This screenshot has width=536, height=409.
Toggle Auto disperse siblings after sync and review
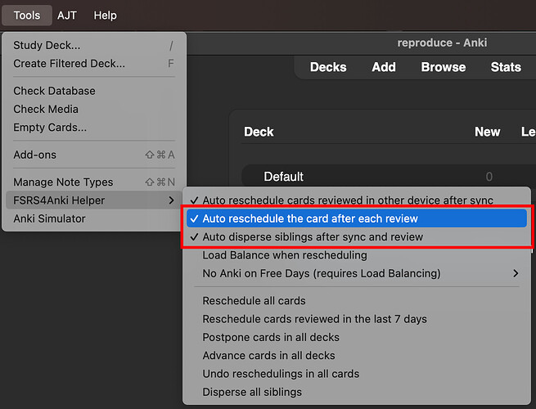coord(357,236)
